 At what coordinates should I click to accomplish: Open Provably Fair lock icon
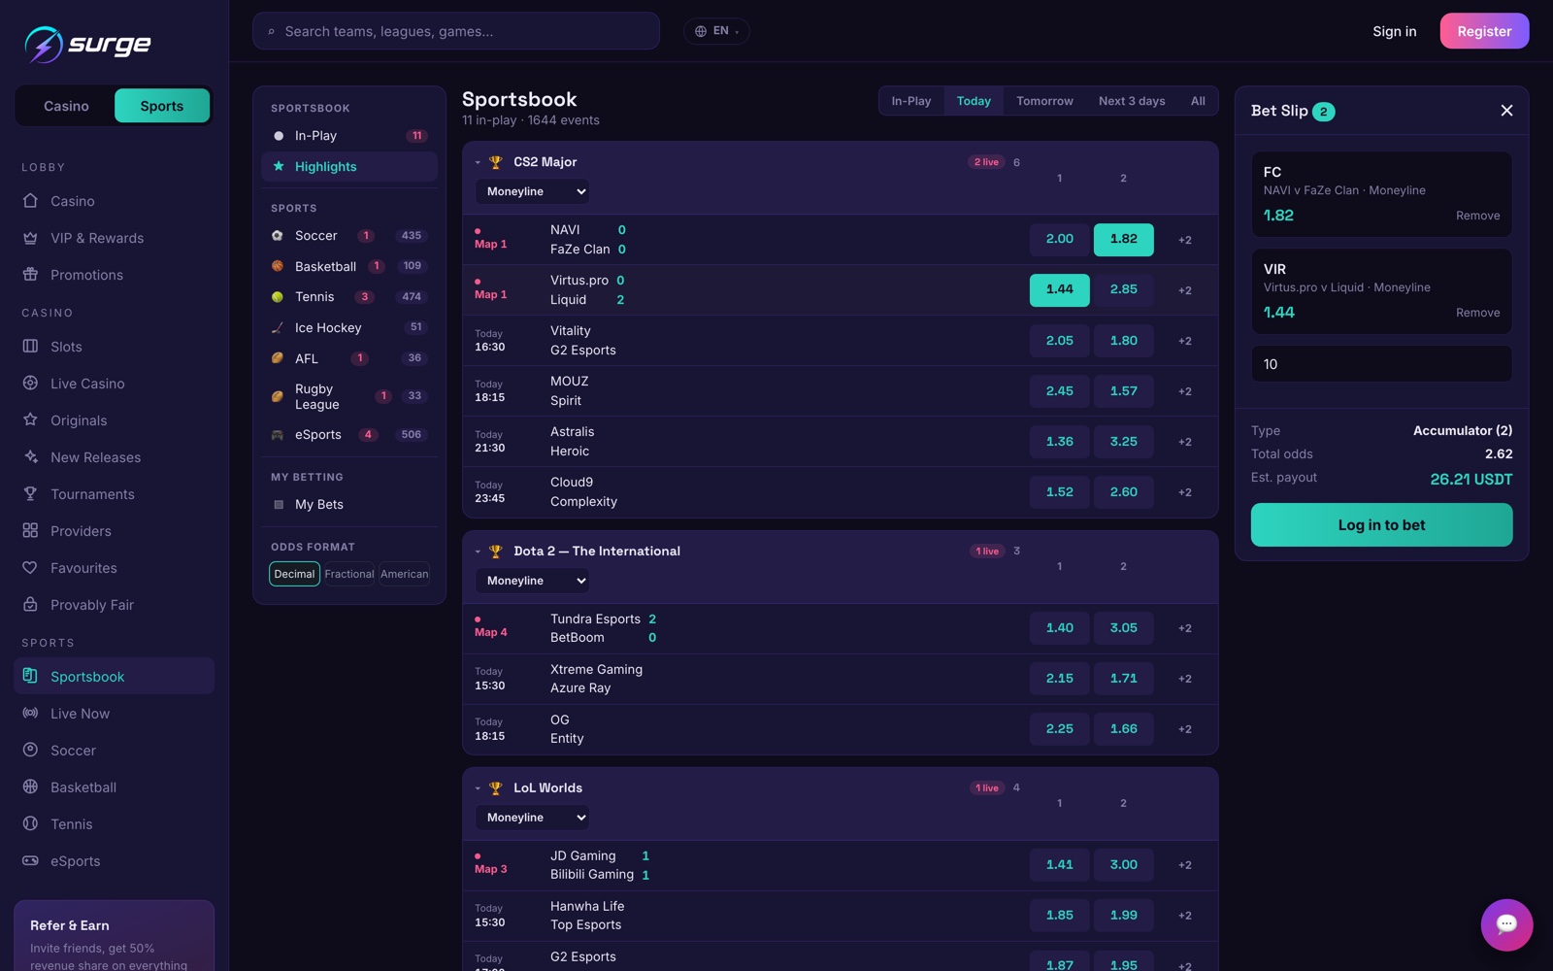30,605
